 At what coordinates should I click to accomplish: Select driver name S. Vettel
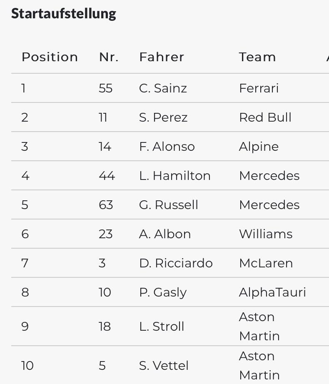(x=164, y=366)
